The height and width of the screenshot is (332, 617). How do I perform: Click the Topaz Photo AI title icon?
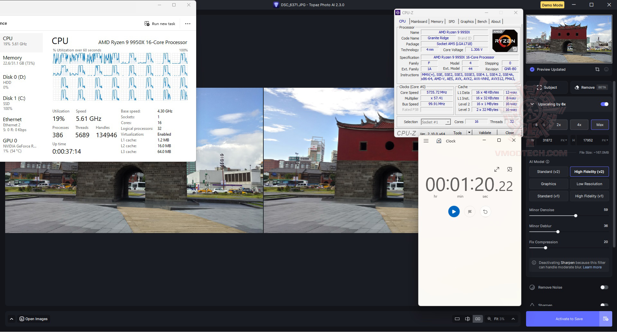tap(276, 5)
